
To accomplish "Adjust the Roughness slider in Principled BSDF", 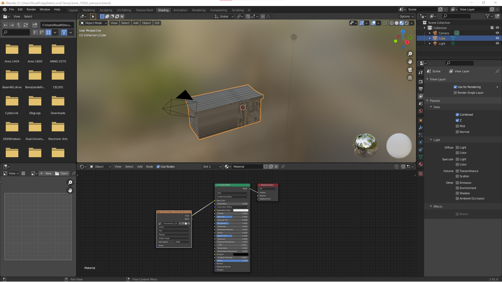I will coord(232,223).
